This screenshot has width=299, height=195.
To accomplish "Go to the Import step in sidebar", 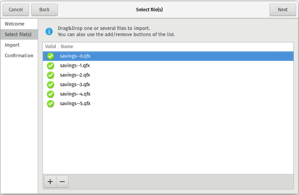I will [12, 45].
